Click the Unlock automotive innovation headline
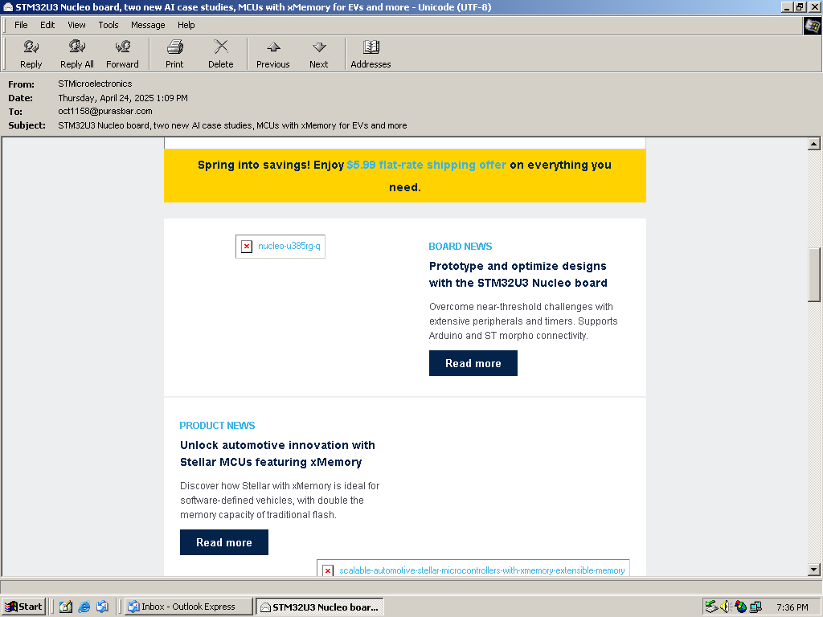The width and height of the screenshot is (823, 617). pyautogui.click(x=277, y=453)
